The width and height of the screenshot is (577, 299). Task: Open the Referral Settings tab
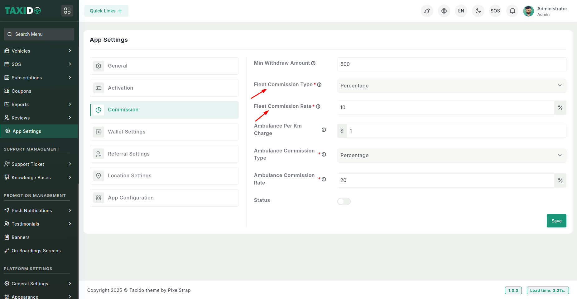coord(164,154)
